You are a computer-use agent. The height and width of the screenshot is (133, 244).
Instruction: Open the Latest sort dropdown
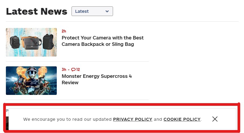point(92,11)
